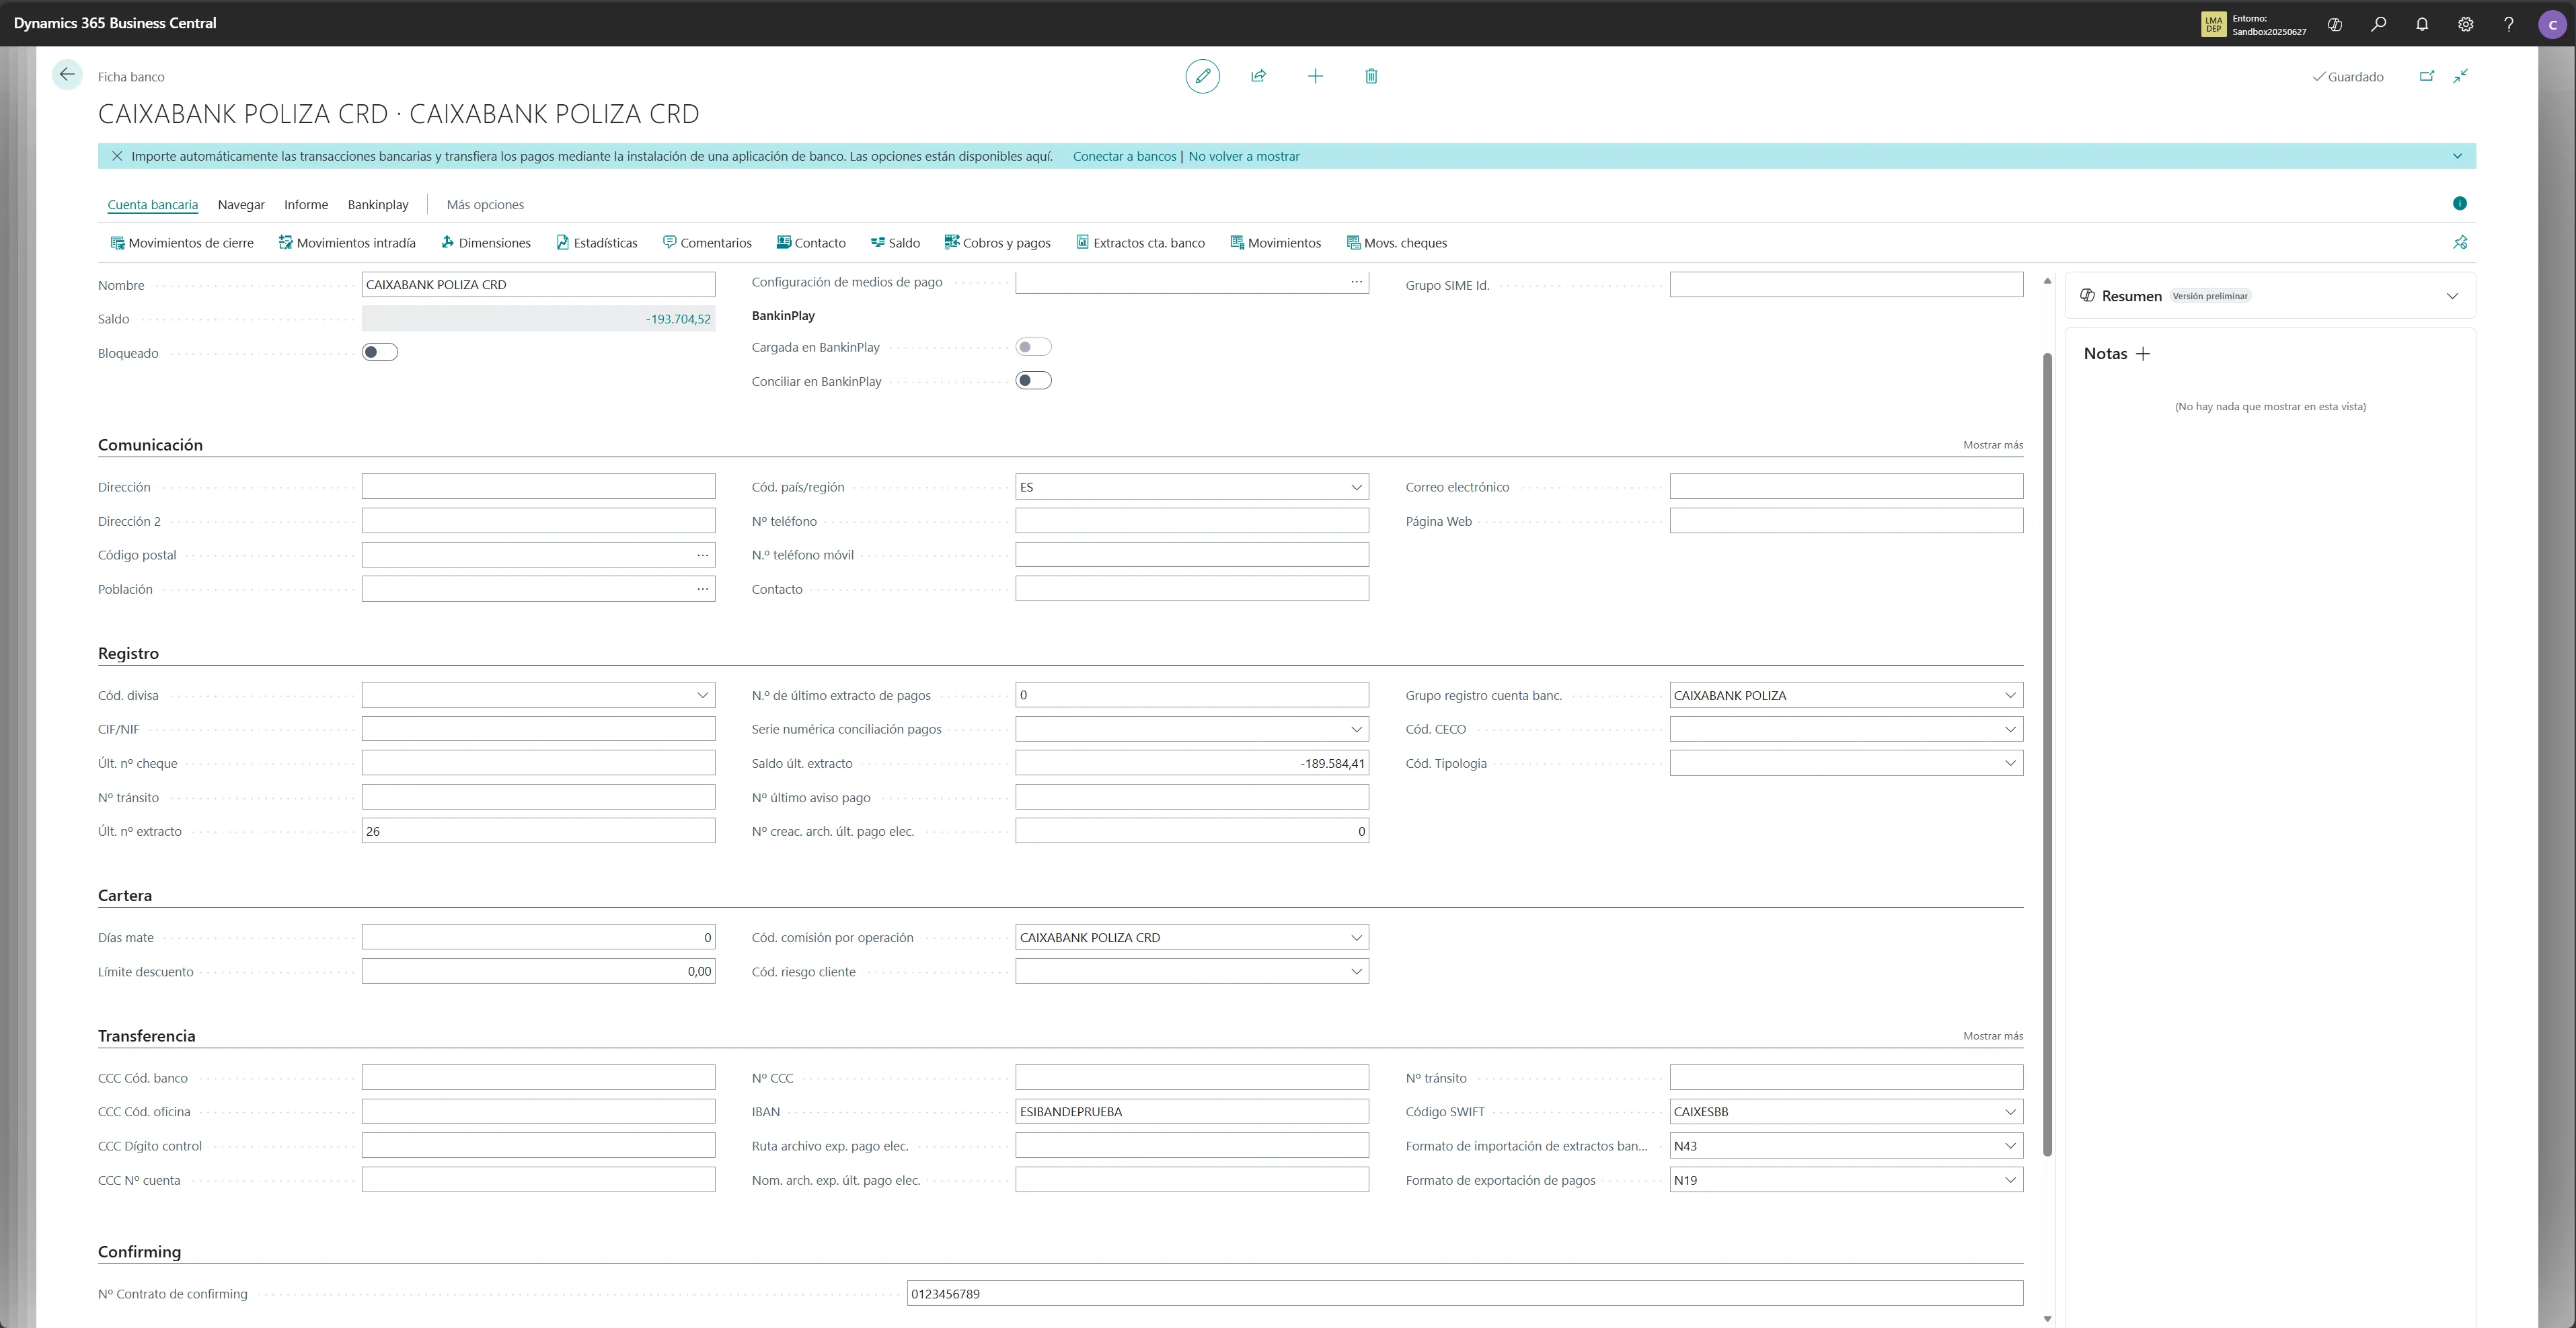This screenshot has height=1328, width=2576.
Task: Open the Informe menu
Action: tap(306, 205)
